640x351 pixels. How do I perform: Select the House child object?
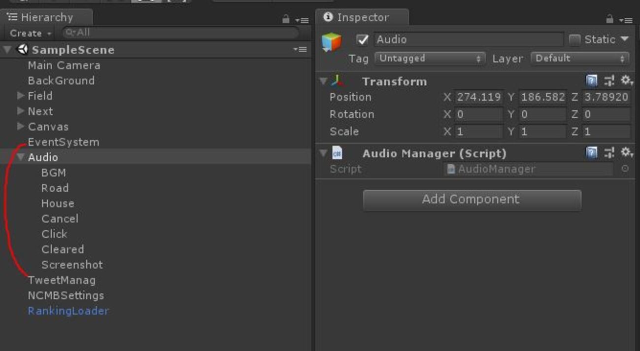coord(58,203)
